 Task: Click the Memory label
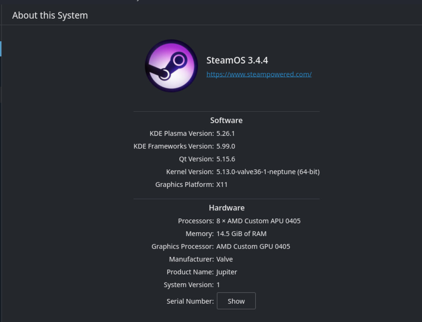(x=200, y=234)
